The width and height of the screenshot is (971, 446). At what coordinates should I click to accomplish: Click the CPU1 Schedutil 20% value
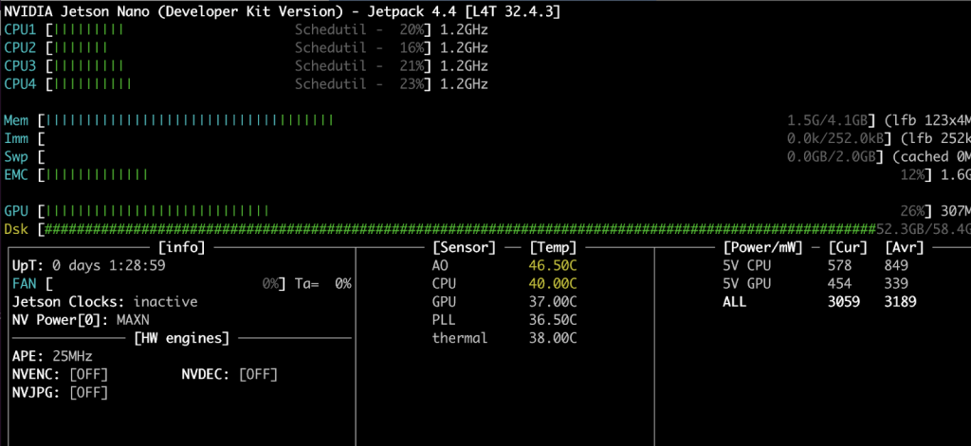(359, 29)
